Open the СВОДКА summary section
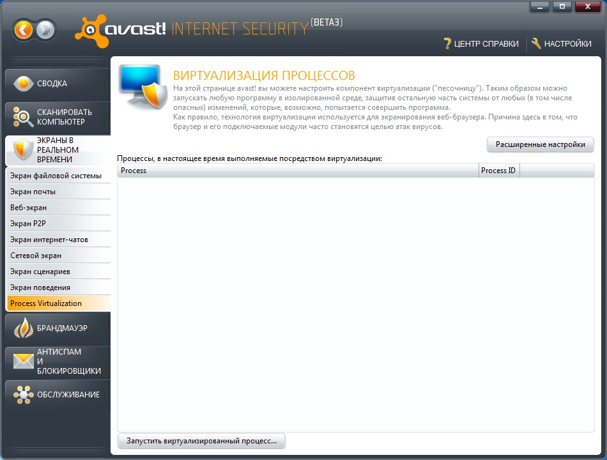The height and width of the screenshot is (460, 607). coord(58,84)
